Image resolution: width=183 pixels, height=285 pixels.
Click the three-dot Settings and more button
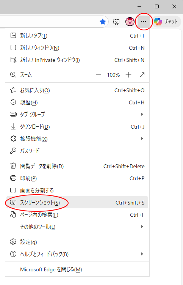point(144,22)
